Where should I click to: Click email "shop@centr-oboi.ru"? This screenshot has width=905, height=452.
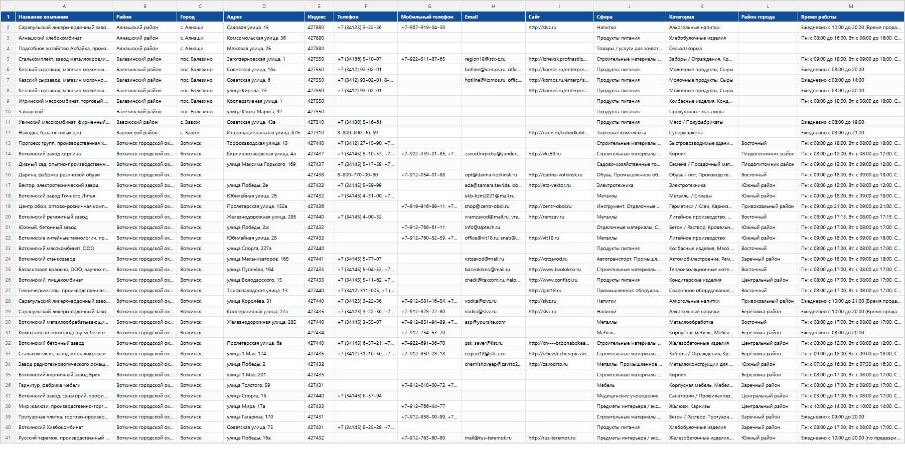coord(493,206)
